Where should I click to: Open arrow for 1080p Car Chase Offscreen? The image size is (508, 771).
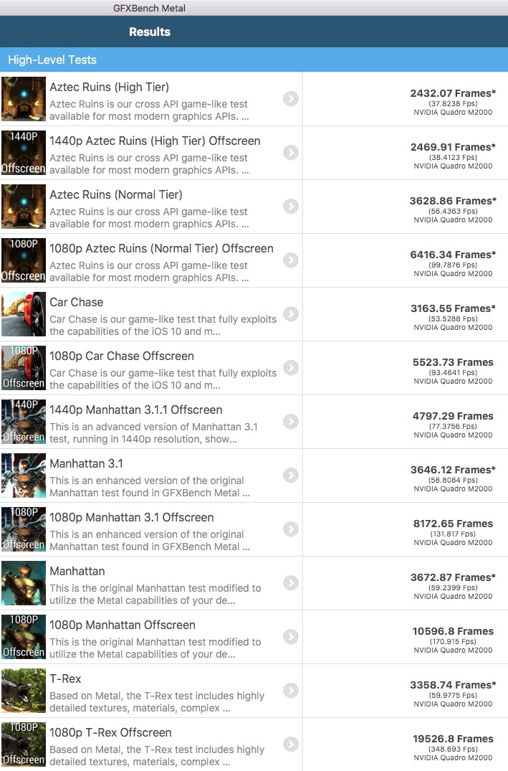click(x=291, y=368)
